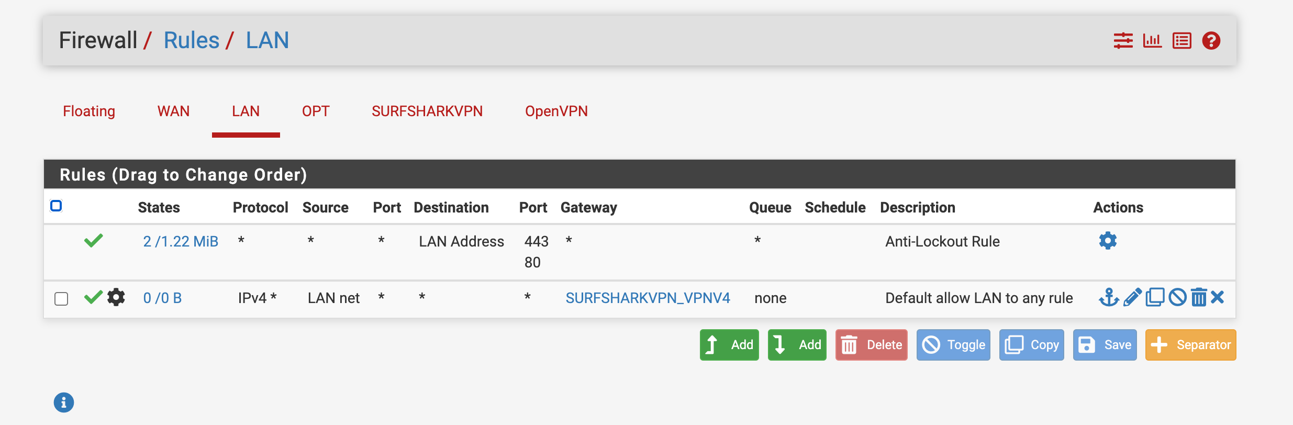Click advanced options gear on IPv4 rule
Image resolution: width=1293 pixels, height=425 pixels.
(x=116, y=297)
